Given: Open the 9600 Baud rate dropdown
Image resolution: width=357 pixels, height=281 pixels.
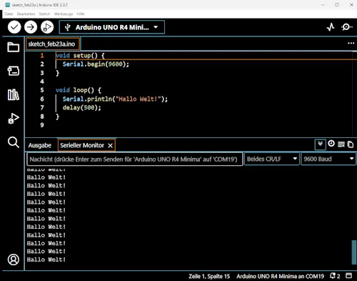Looking at the screenshot, I should click(x=328, y=159).
